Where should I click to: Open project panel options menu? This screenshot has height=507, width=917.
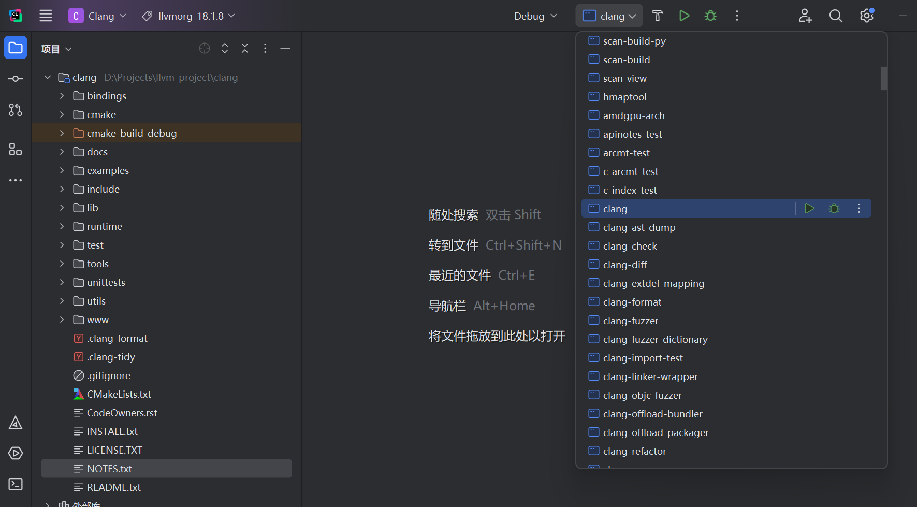(265, 48)
